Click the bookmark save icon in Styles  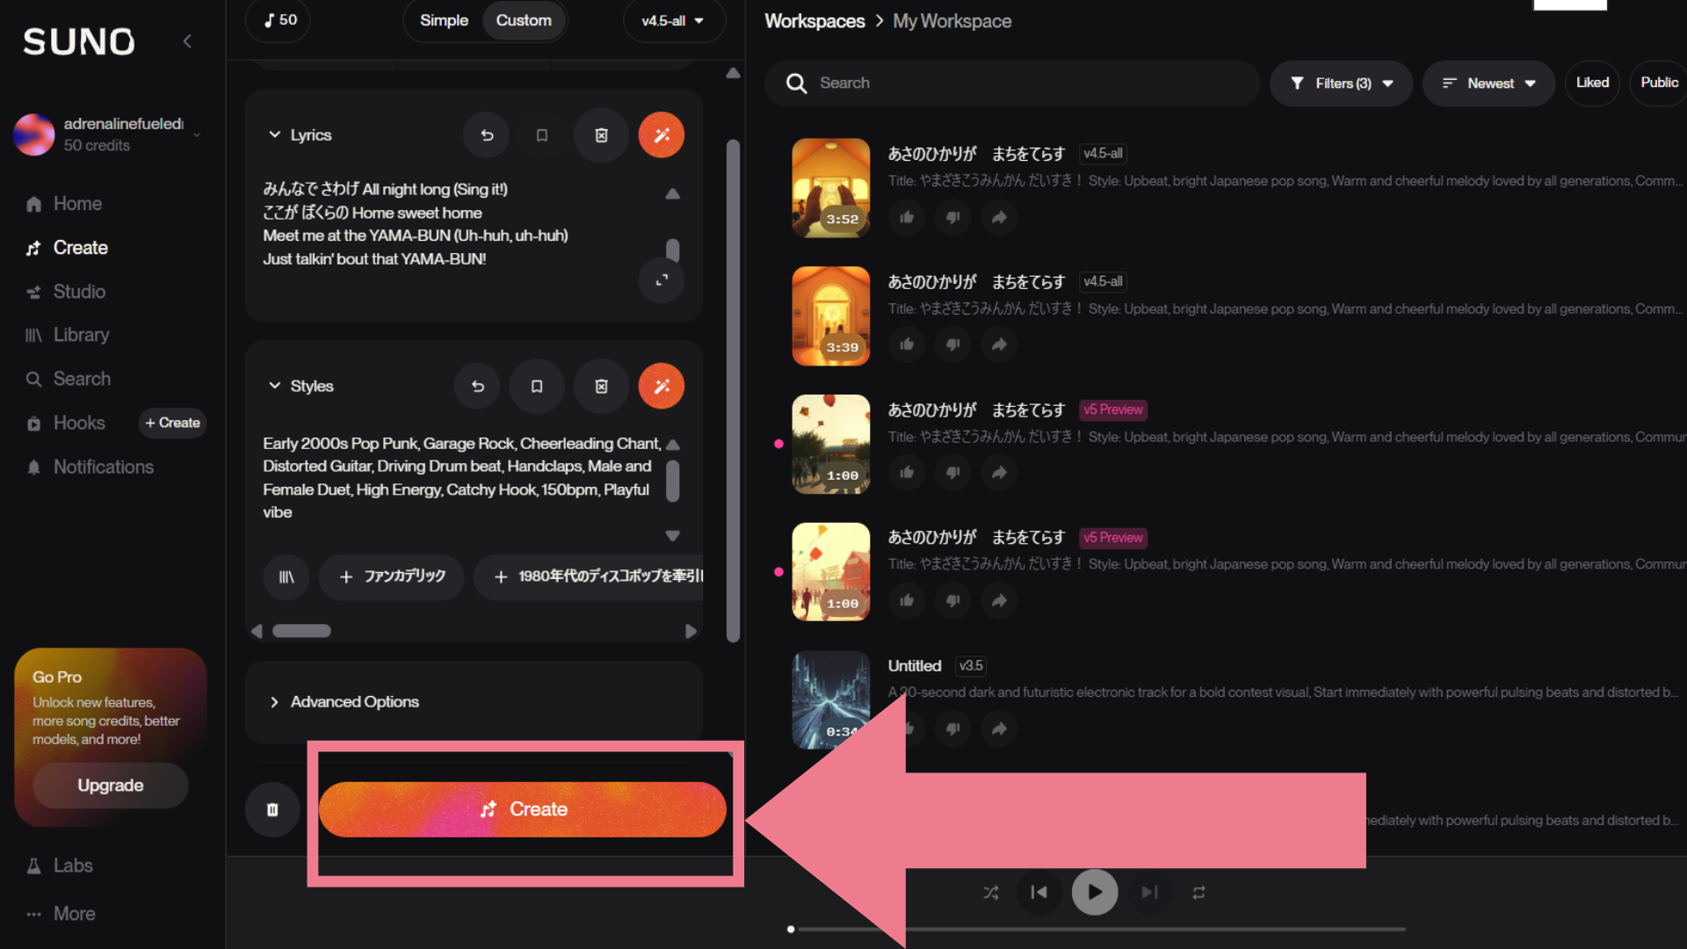(537, 387)
